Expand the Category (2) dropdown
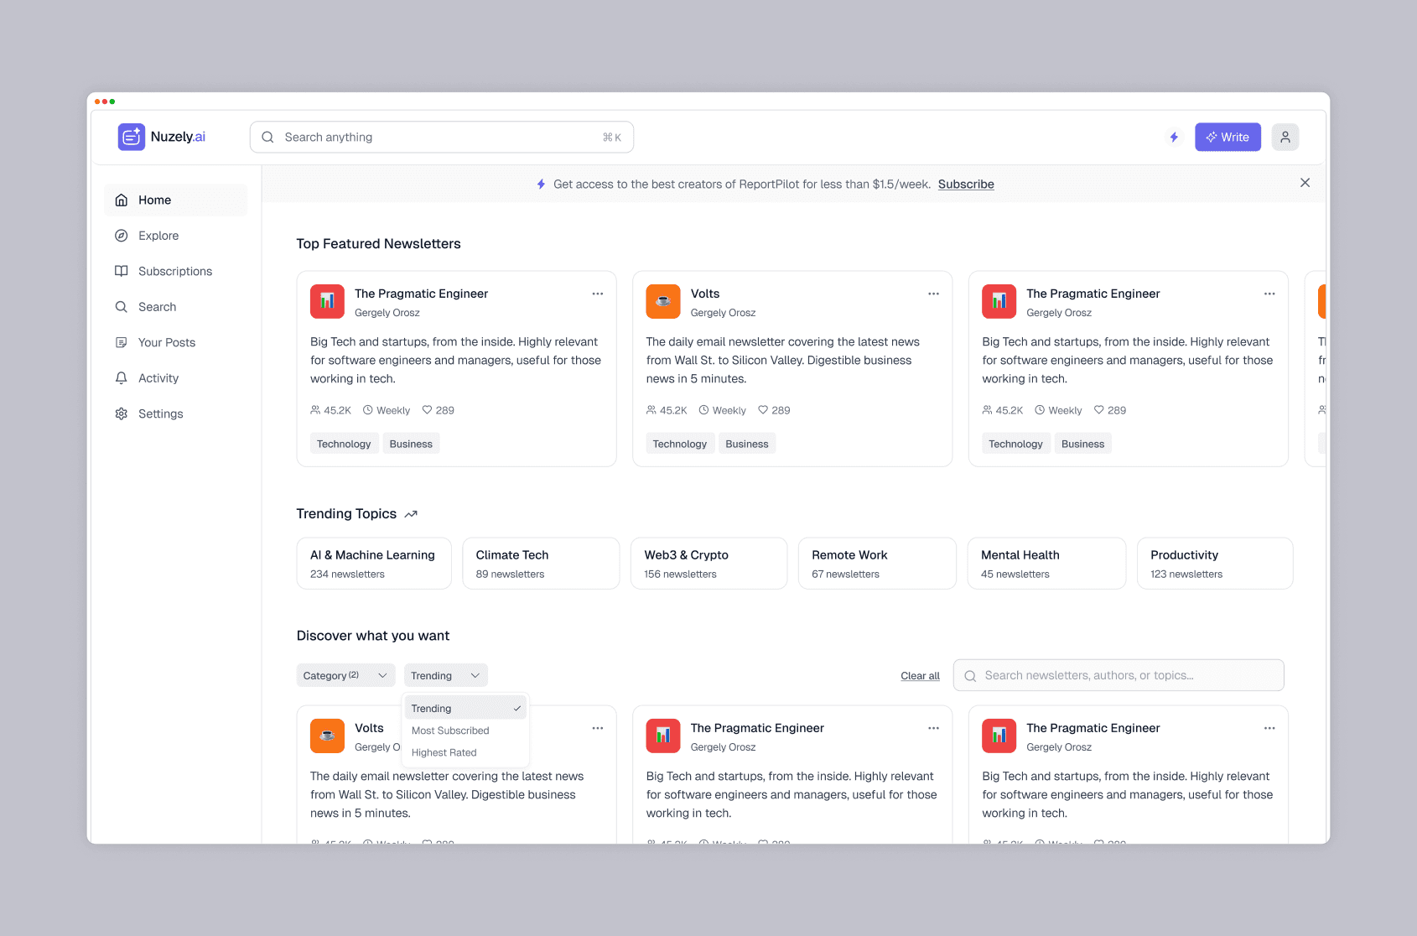The image size is (1417, 936). pos(345,675)
